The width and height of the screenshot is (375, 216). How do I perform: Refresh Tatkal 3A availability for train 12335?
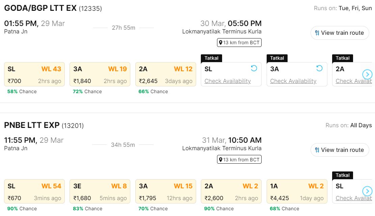pyautogui.click(x=319, y=69)
